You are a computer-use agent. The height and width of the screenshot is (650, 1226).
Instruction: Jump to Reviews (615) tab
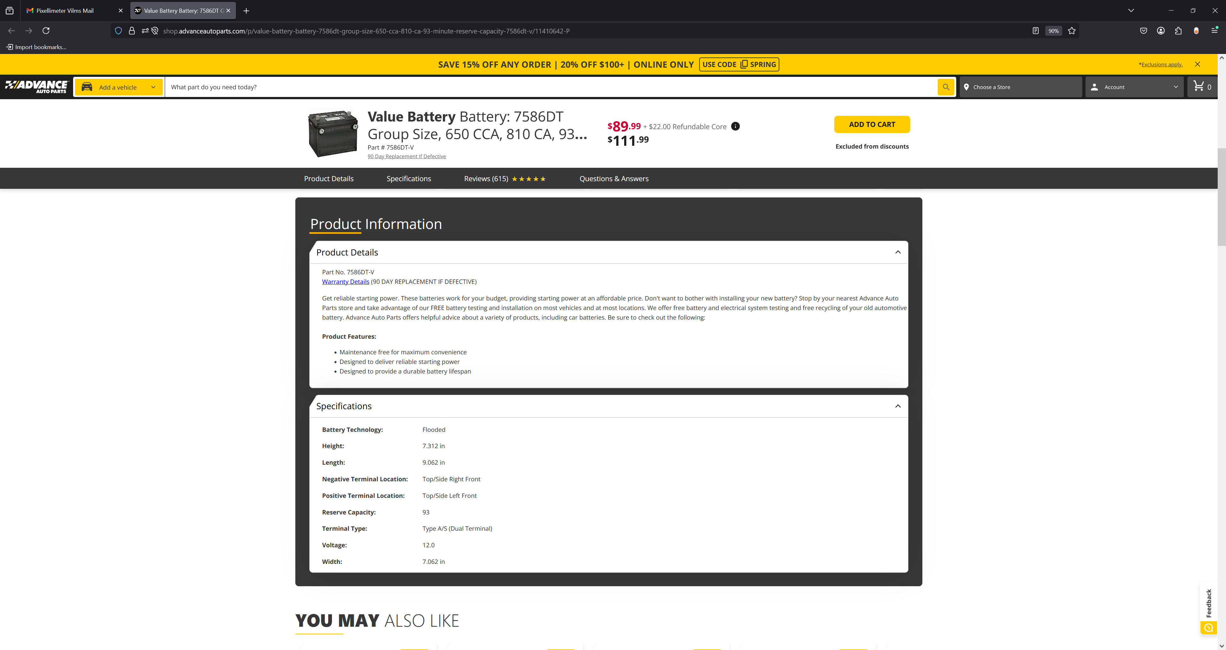pyautogui.click(x=505, y=179)
